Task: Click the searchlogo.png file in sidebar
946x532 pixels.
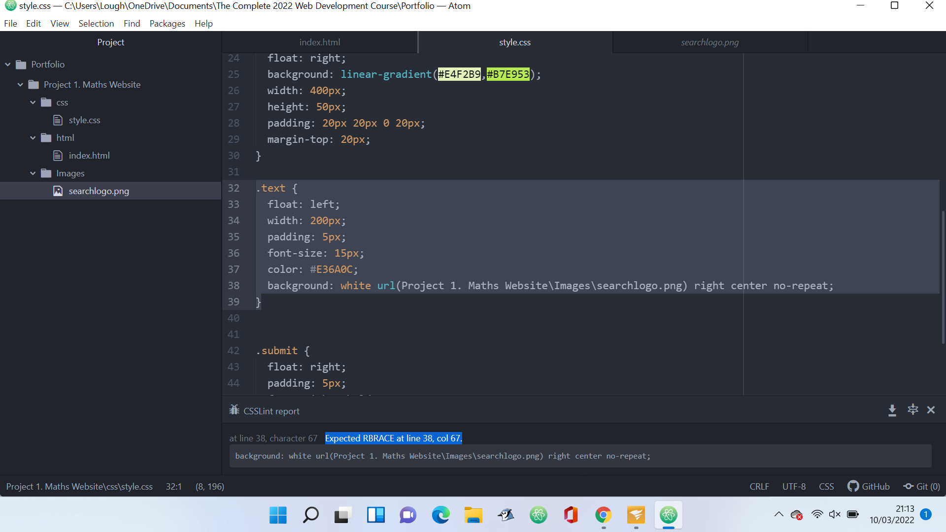Action: pyautogui.click(x=99, y=190)
